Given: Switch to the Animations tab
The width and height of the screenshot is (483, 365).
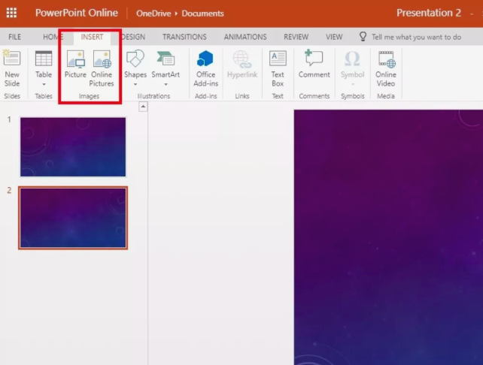Looking at the screenshot, I should coord(245,37).
